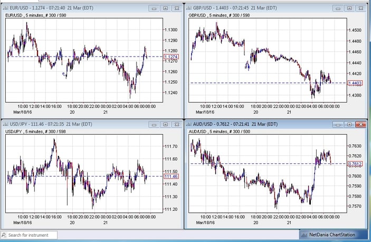The image size is (371, 242).
Task: Click the EUR/USD 5 minutes chart header text
Action: pyautogui.click(x=36, y=15)
